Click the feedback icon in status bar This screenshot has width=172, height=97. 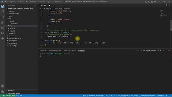166,96
